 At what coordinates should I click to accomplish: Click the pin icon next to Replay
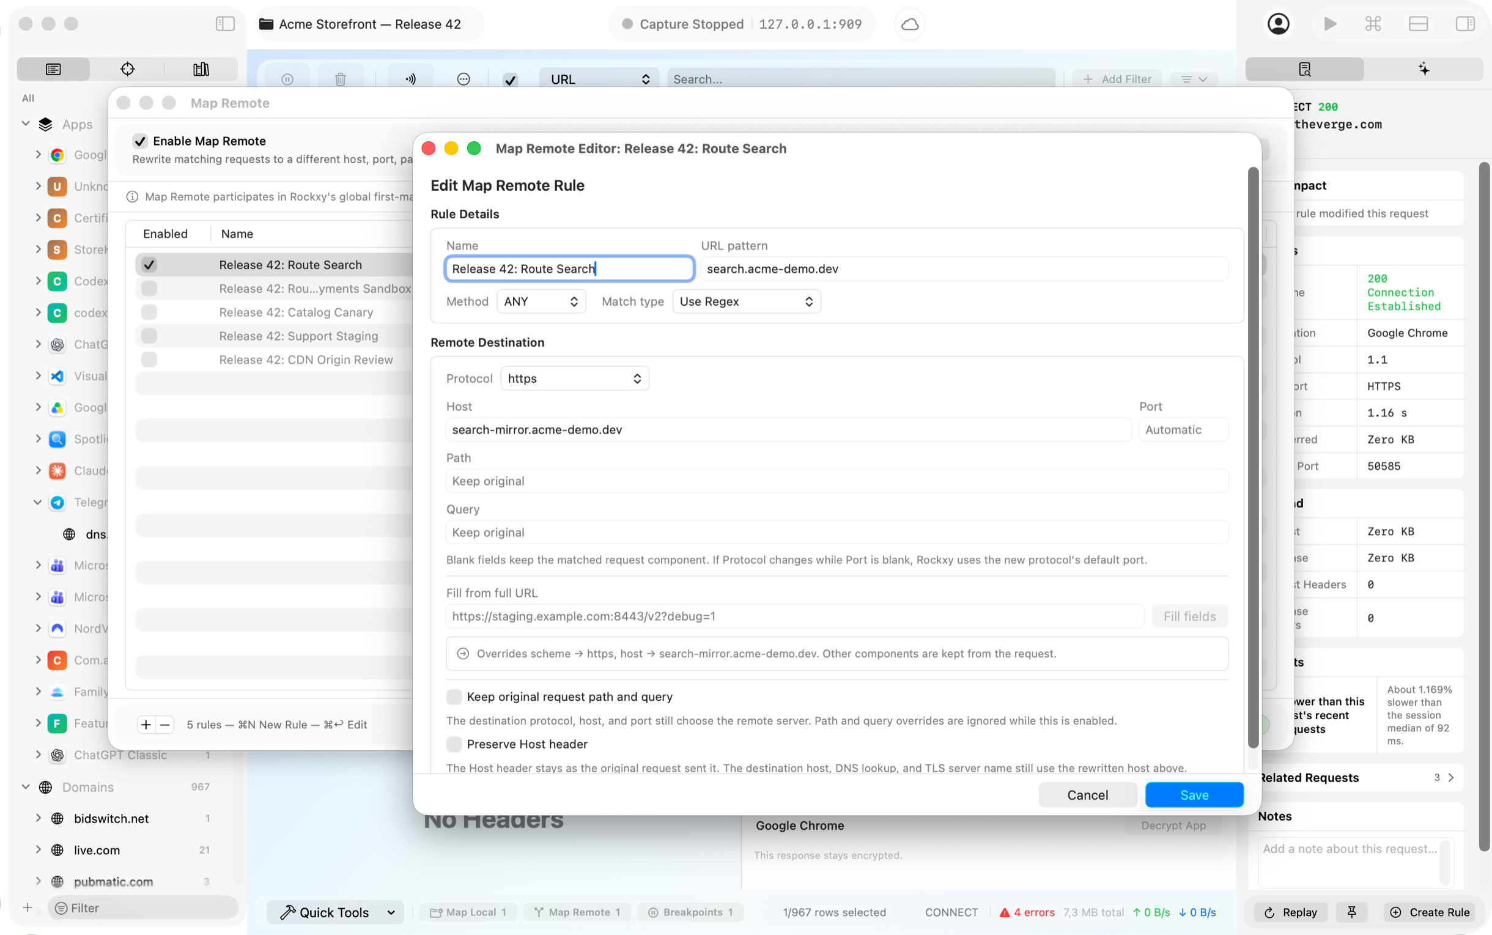[x=1352, y=912]
